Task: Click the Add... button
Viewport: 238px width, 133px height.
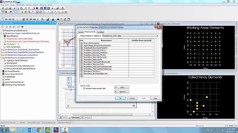Action: (x=122, y=87)
